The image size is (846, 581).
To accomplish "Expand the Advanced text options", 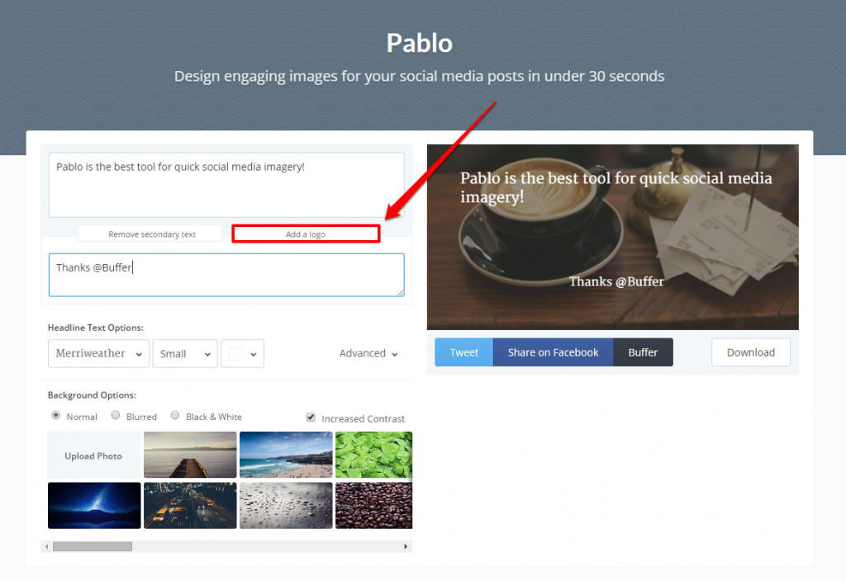I will [368, 353].
